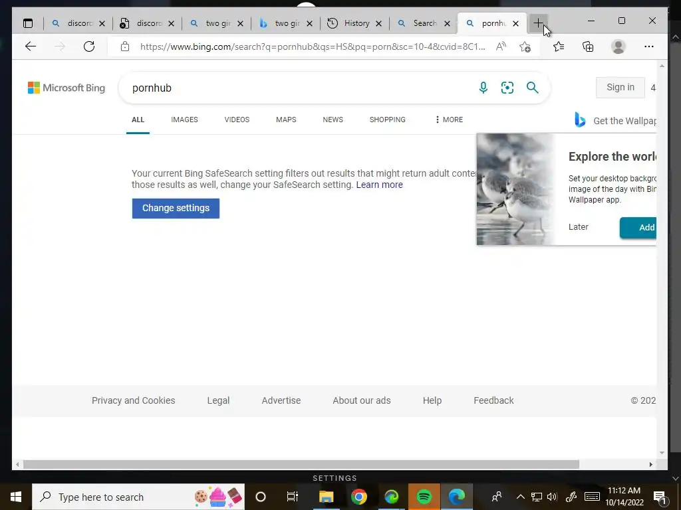Open the Collections panel

pos(588,46)
